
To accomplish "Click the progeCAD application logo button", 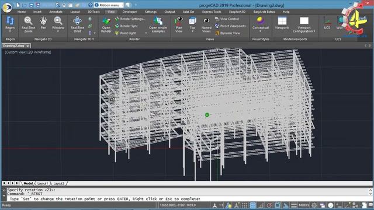I will 7,7.
